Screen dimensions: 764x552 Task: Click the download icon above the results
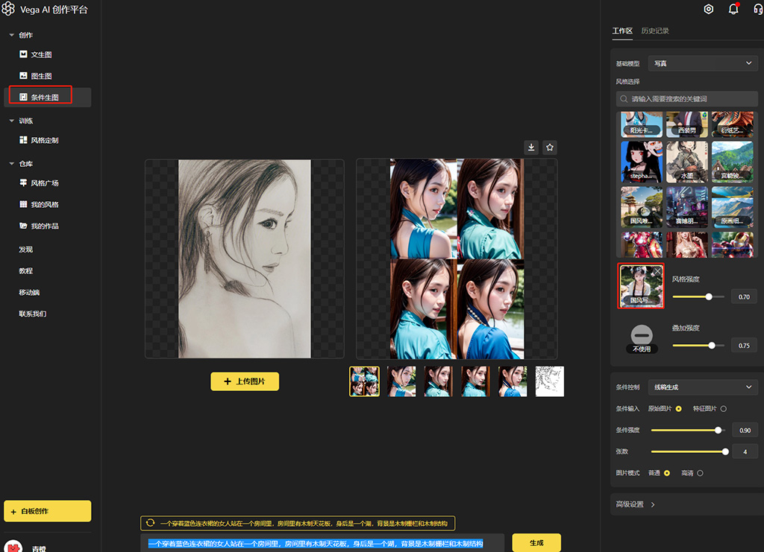click(x=531, y=147)
